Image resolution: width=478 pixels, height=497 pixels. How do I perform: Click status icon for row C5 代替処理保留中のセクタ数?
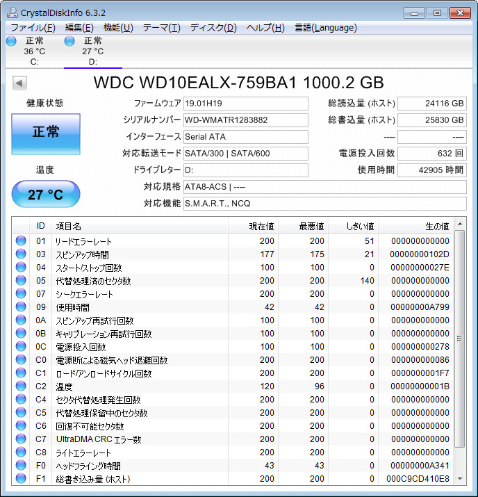coord(21,412)
